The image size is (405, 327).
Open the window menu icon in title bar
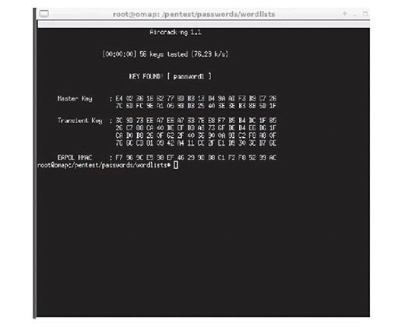pos(44,13)
